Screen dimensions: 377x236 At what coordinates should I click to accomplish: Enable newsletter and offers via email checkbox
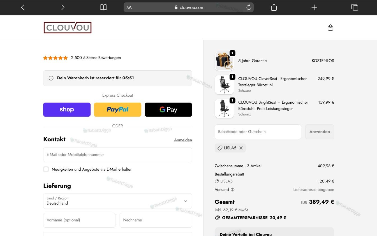(x=46, y=169)
